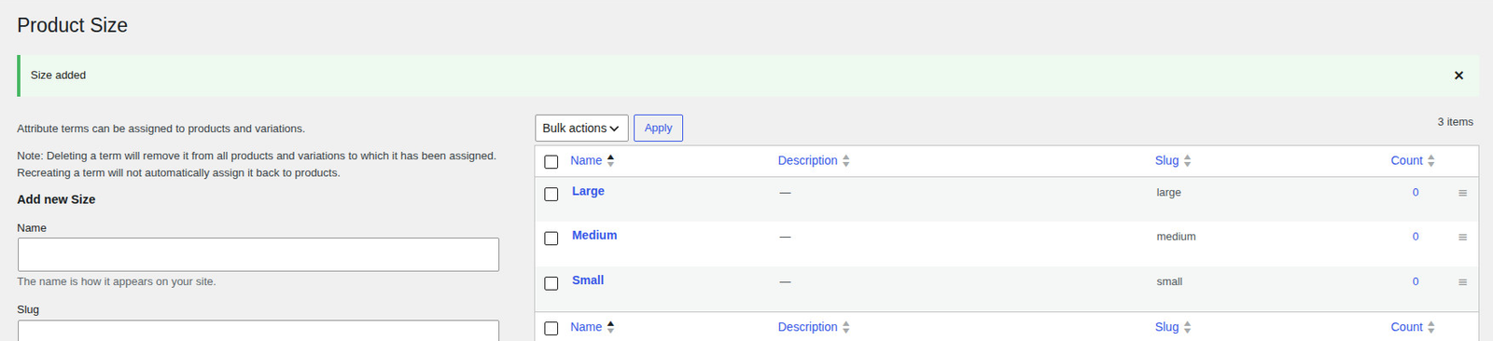Sort by Count in the table header
The image size is (1493, 341).
(1413, 160)
